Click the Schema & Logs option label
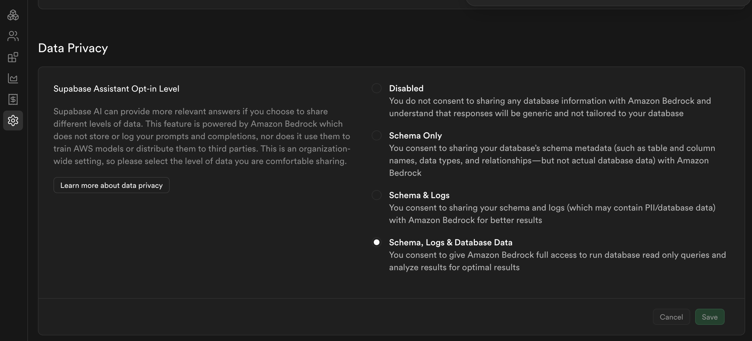 tap(419, 195)
